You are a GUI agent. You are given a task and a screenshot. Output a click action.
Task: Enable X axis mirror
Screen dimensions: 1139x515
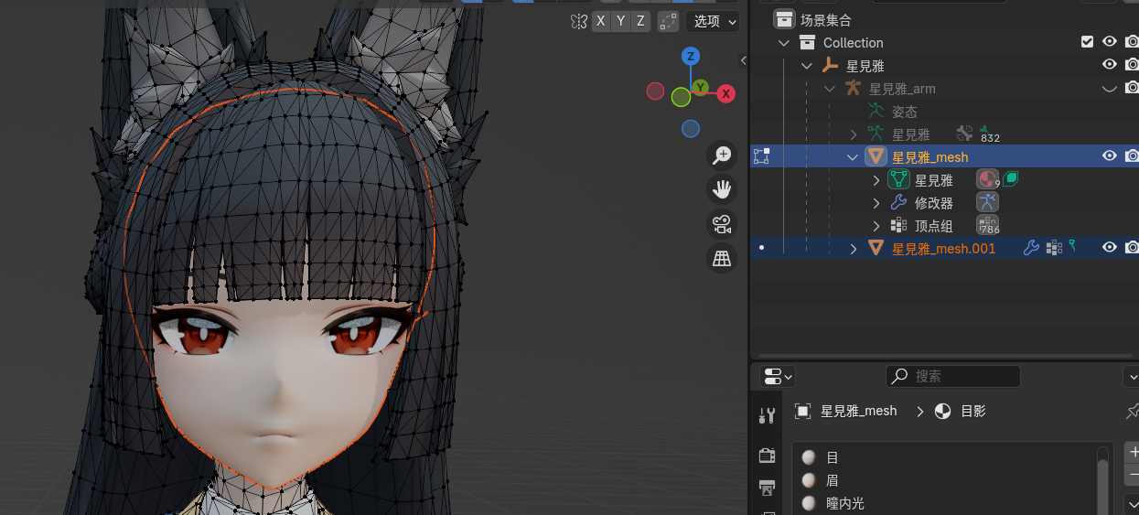tap(601, 21)
